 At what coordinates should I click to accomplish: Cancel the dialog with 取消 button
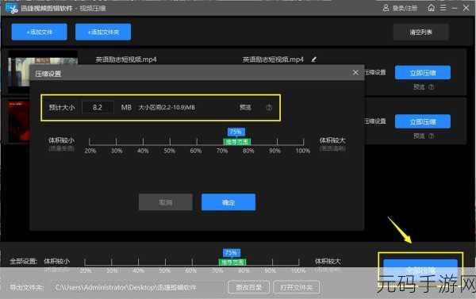(x=166, y=202)
